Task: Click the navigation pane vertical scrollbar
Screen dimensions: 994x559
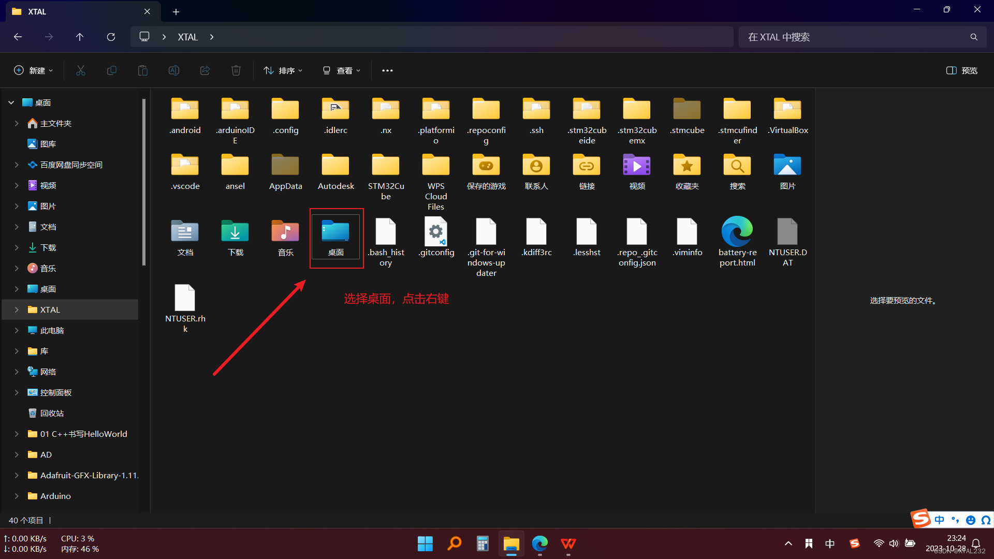Action: pos(144,181)
